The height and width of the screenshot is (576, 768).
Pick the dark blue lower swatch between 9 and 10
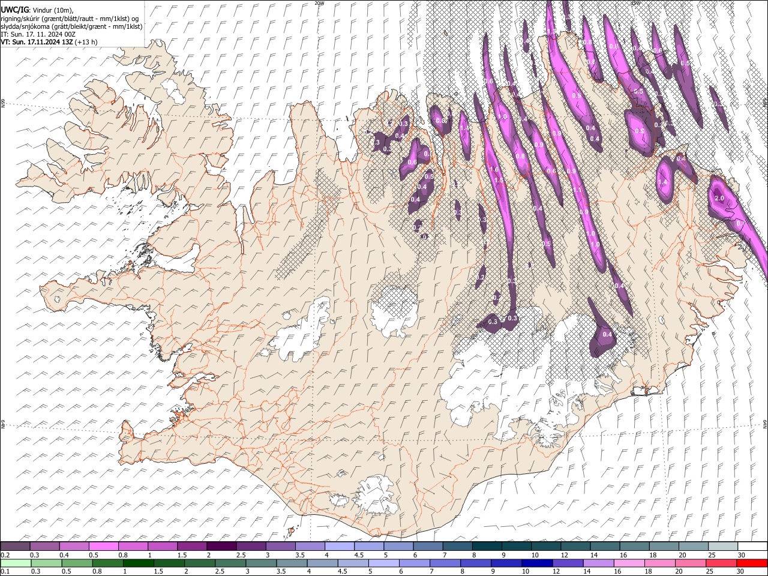click(505, 562)
